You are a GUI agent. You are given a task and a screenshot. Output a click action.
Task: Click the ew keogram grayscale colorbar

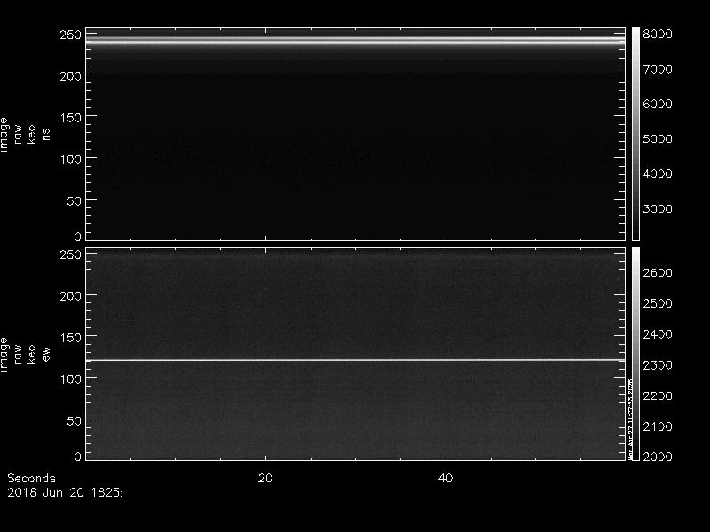tap(635, 354)
